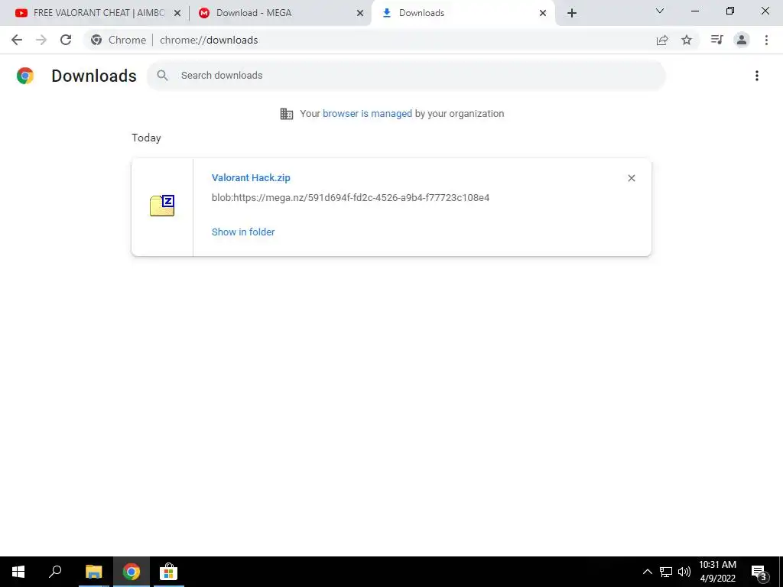Open the clock showing 10:31 AM
The image size is (783, 587).
coord(717,572)
